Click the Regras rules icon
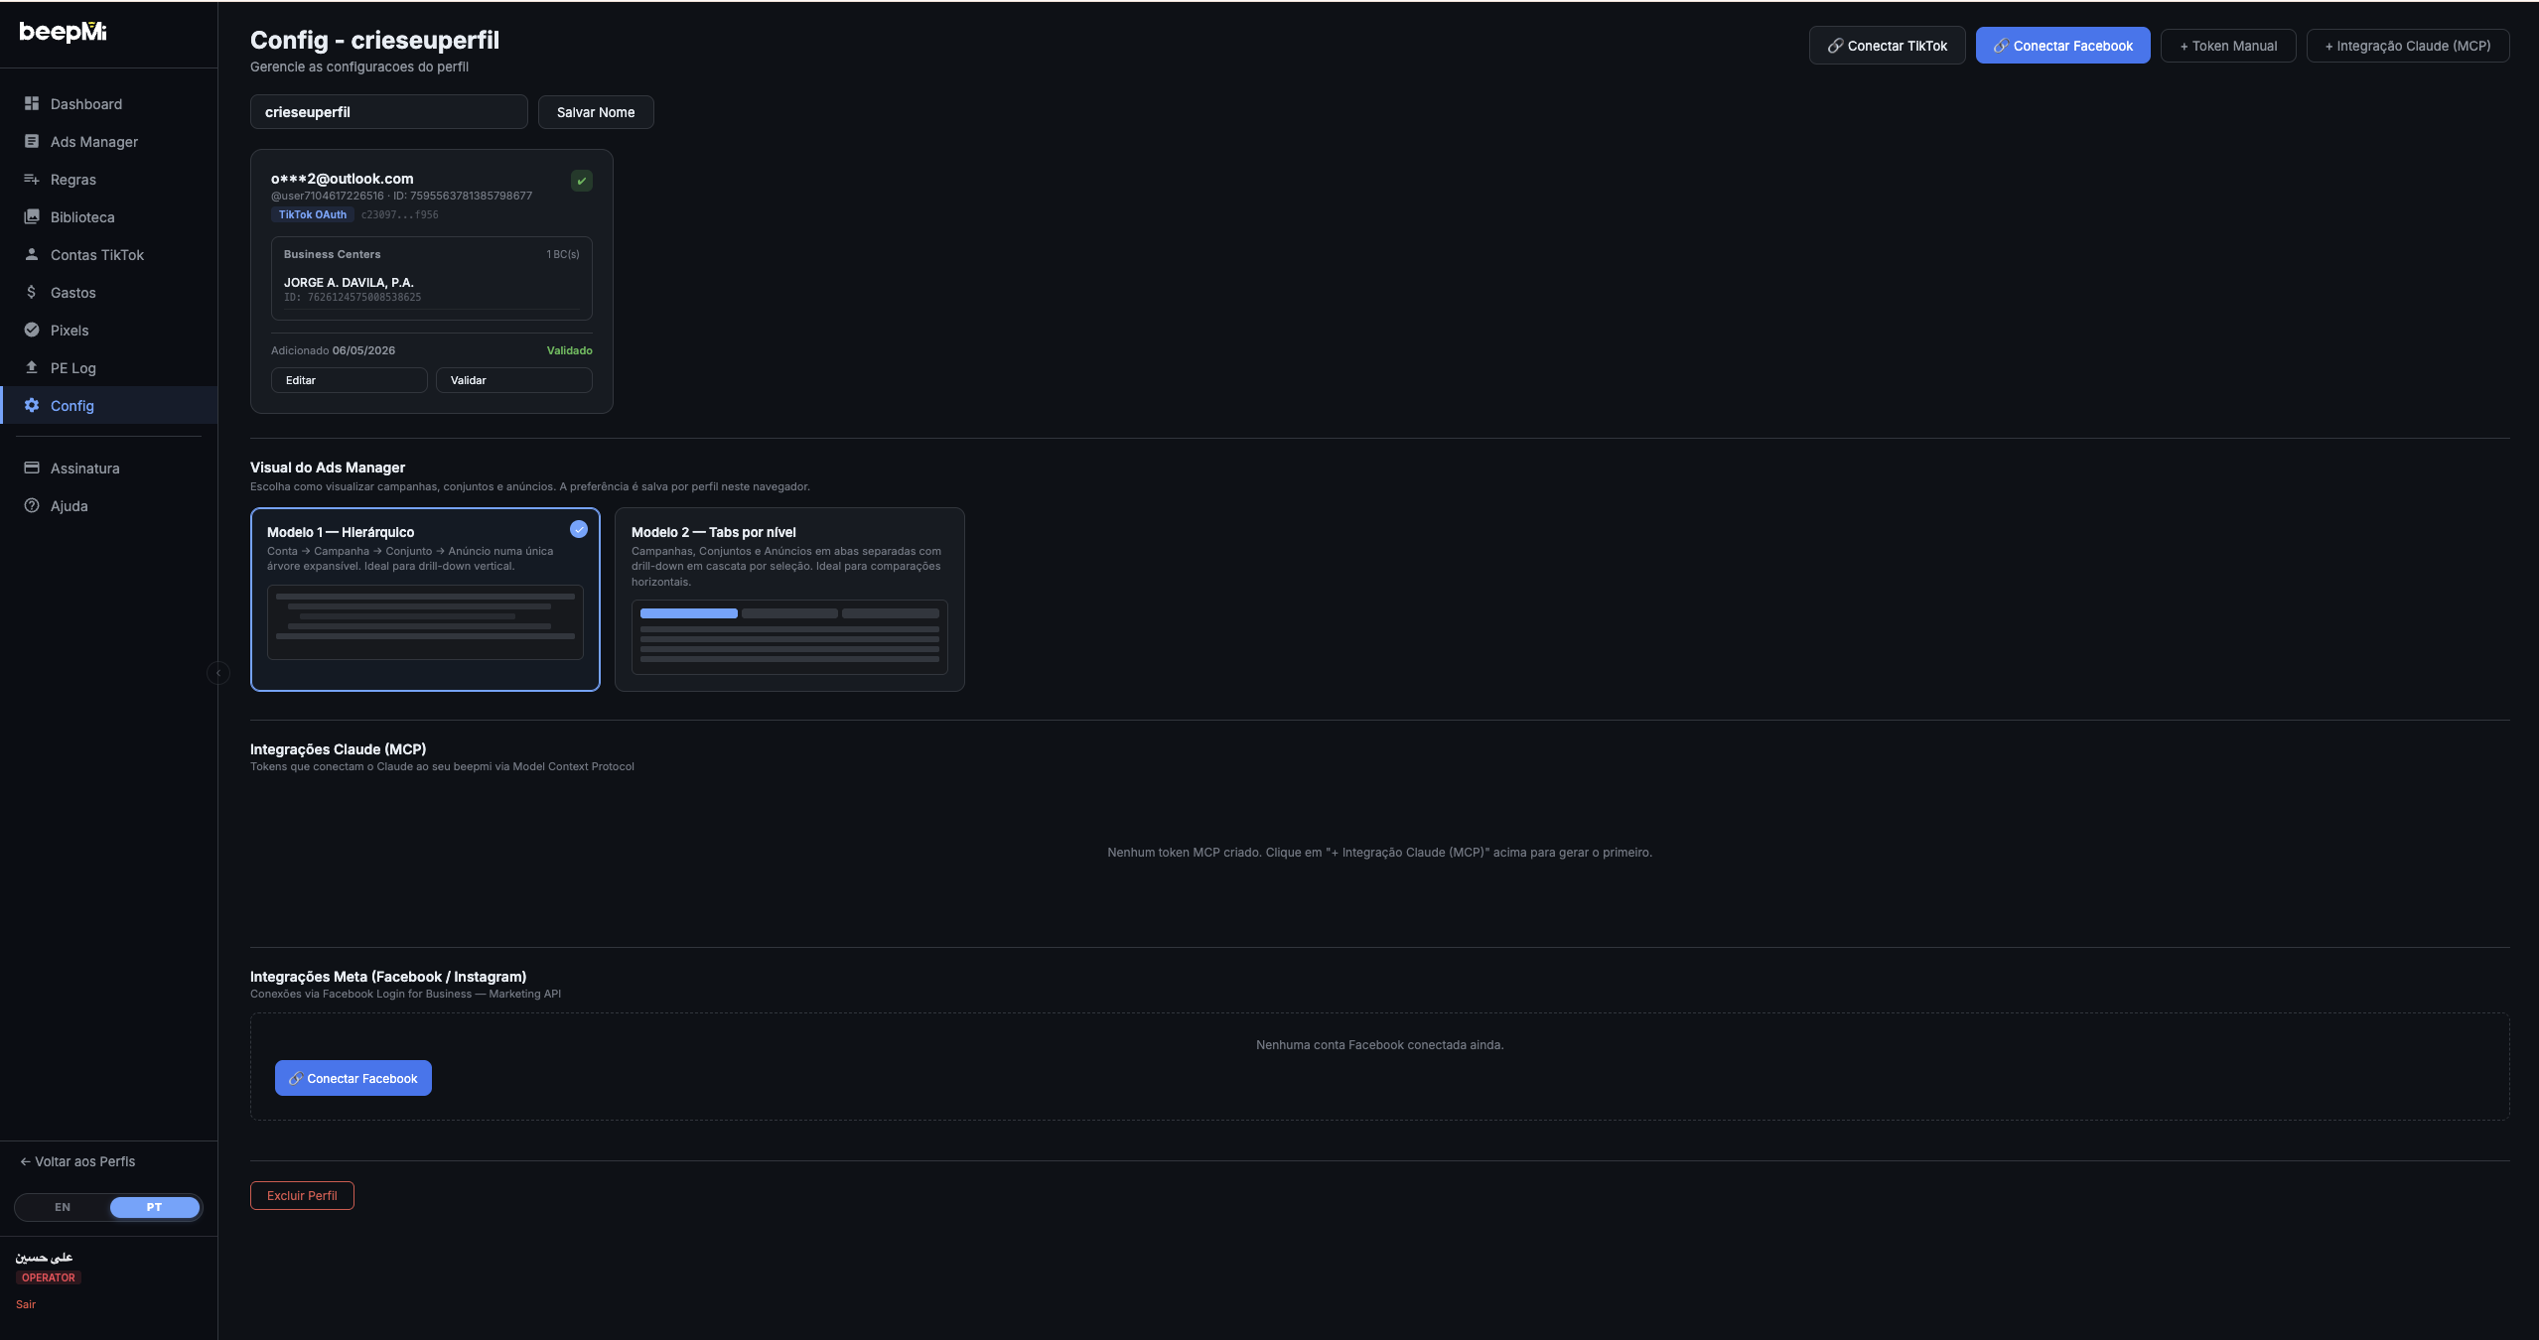Image resolution: width=2539 pixels, height=1340 pixels. click(x=32, y=179)
